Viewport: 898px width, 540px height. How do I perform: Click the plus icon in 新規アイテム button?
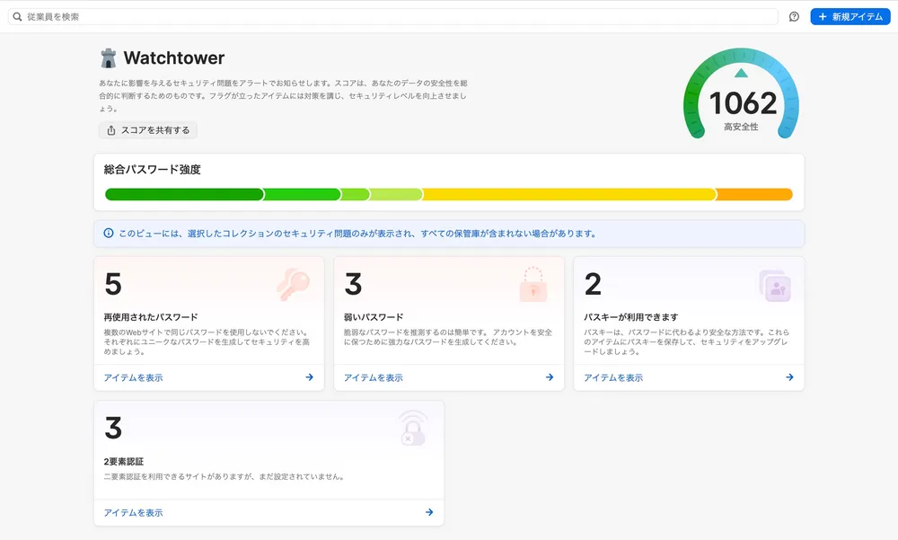(x=823, y=15)
